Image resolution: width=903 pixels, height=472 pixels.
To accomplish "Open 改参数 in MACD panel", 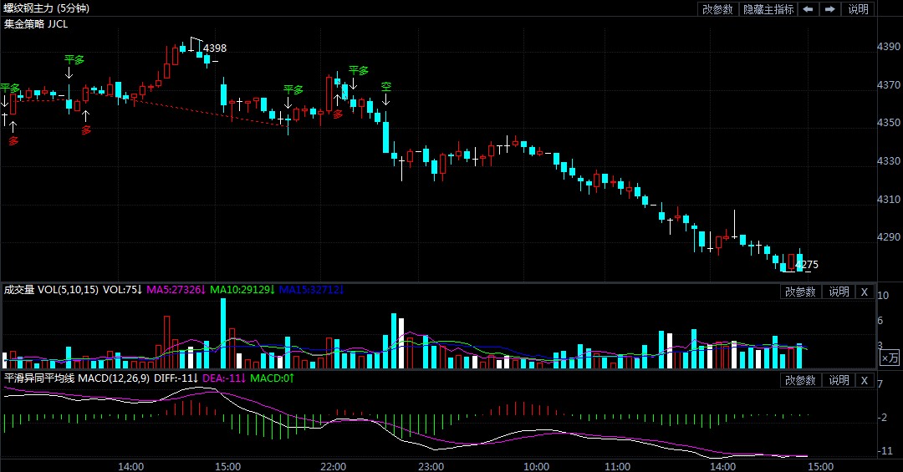I will (800, 380).
